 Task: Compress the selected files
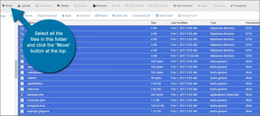click(x=238, y=6)
